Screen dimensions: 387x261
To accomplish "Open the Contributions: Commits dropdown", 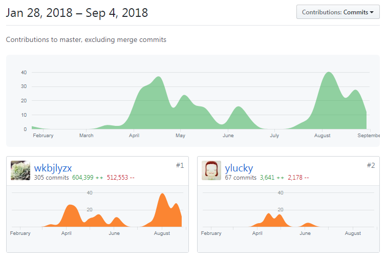I will tap(338, 12).
